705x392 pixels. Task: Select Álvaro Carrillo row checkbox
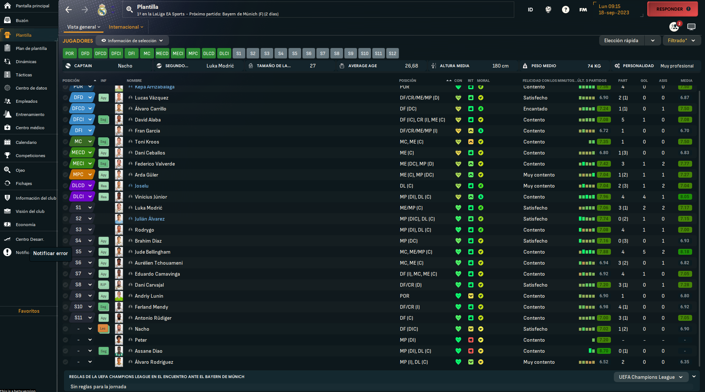(65, 109)
